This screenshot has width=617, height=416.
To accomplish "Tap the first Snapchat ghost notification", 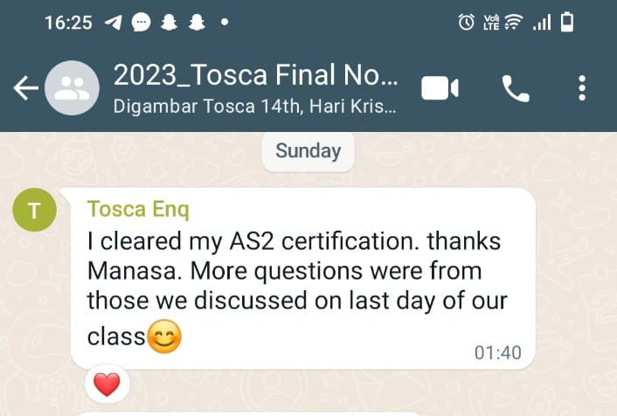I will [170, 22].
